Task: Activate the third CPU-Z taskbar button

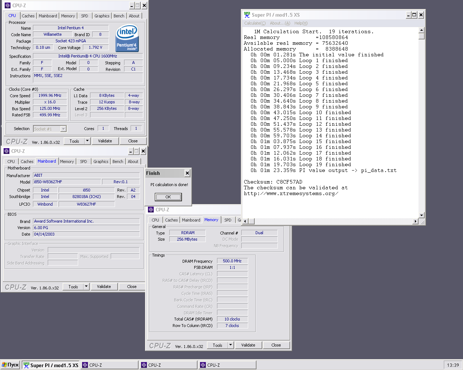Action: tap(228, 365)
